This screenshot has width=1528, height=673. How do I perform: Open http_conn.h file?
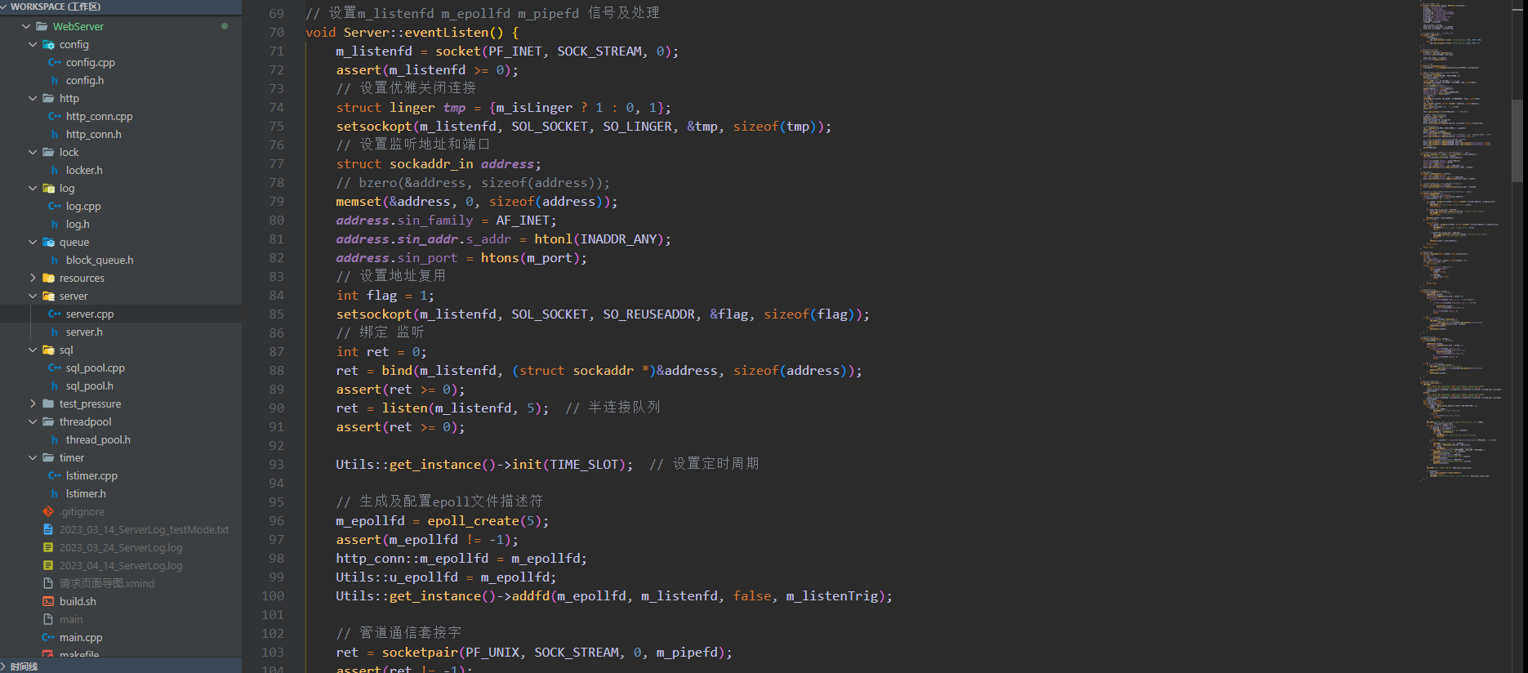click(x=93, y=134)
